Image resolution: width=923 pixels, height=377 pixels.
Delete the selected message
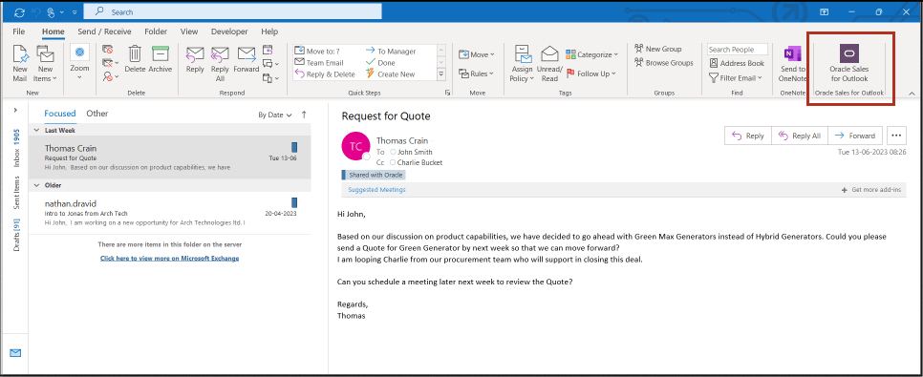(135, 59)
